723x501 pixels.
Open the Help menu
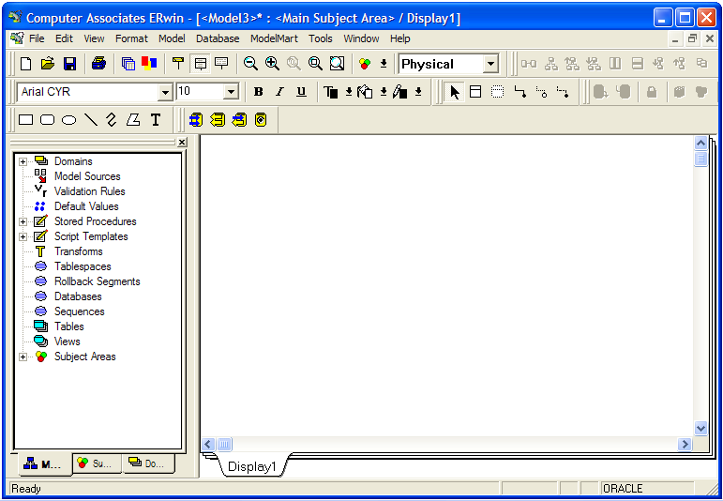tap(399, 38)
